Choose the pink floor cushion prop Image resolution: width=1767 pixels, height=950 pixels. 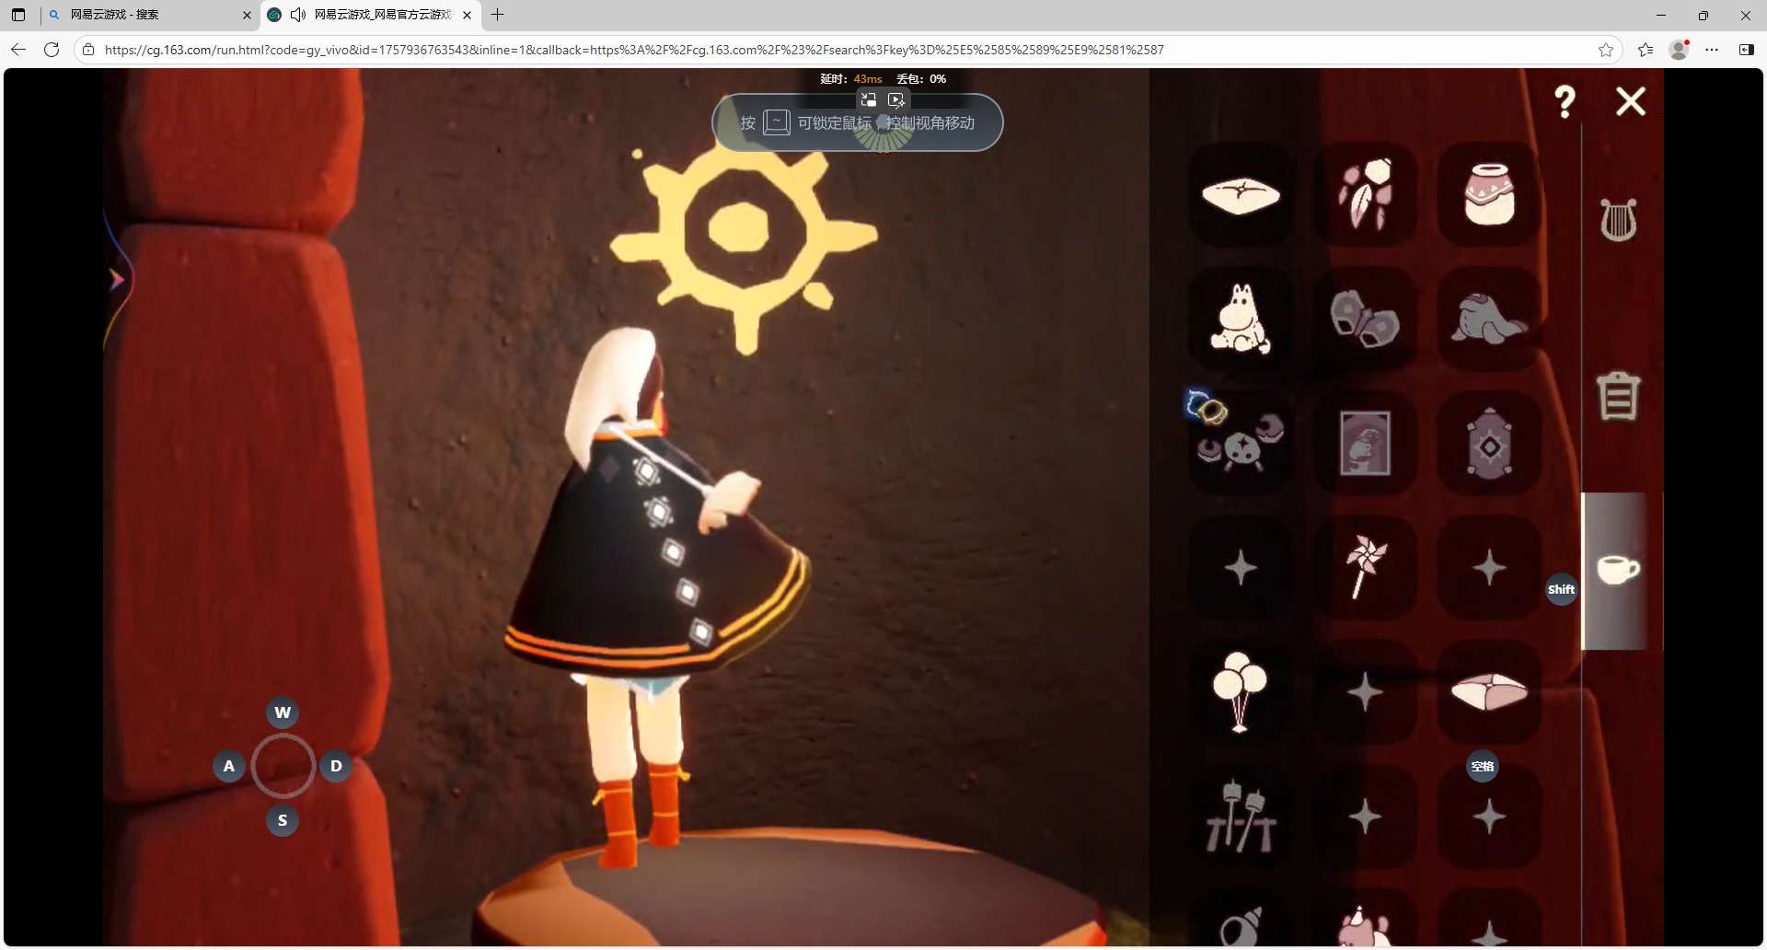(x=1489, y=692)
